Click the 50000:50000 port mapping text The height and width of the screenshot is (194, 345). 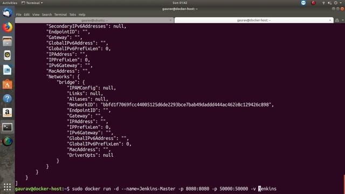click(233, 189)
